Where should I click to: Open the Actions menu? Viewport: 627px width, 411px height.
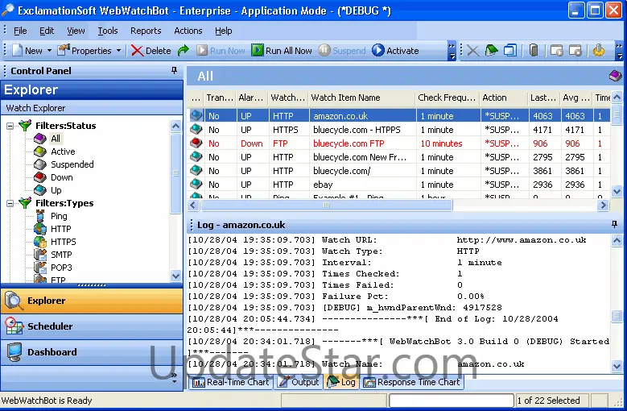point(188,31)
